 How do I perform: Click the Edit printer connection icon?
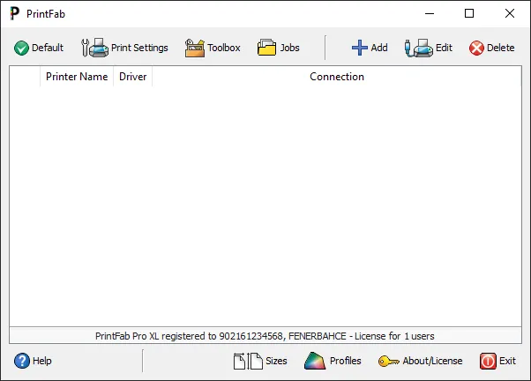click(x=419, y=48)
